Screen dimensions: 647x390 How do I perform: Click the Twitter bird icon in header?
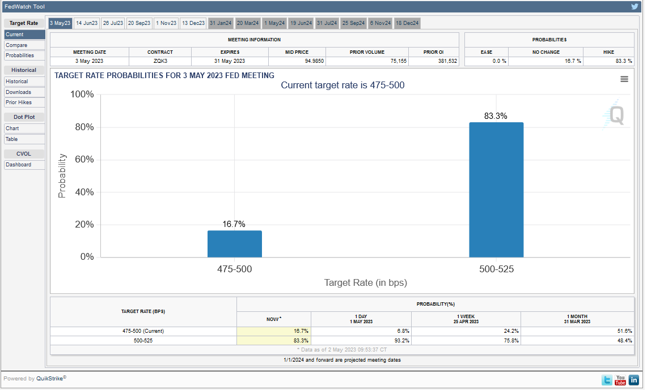(635, 7)
